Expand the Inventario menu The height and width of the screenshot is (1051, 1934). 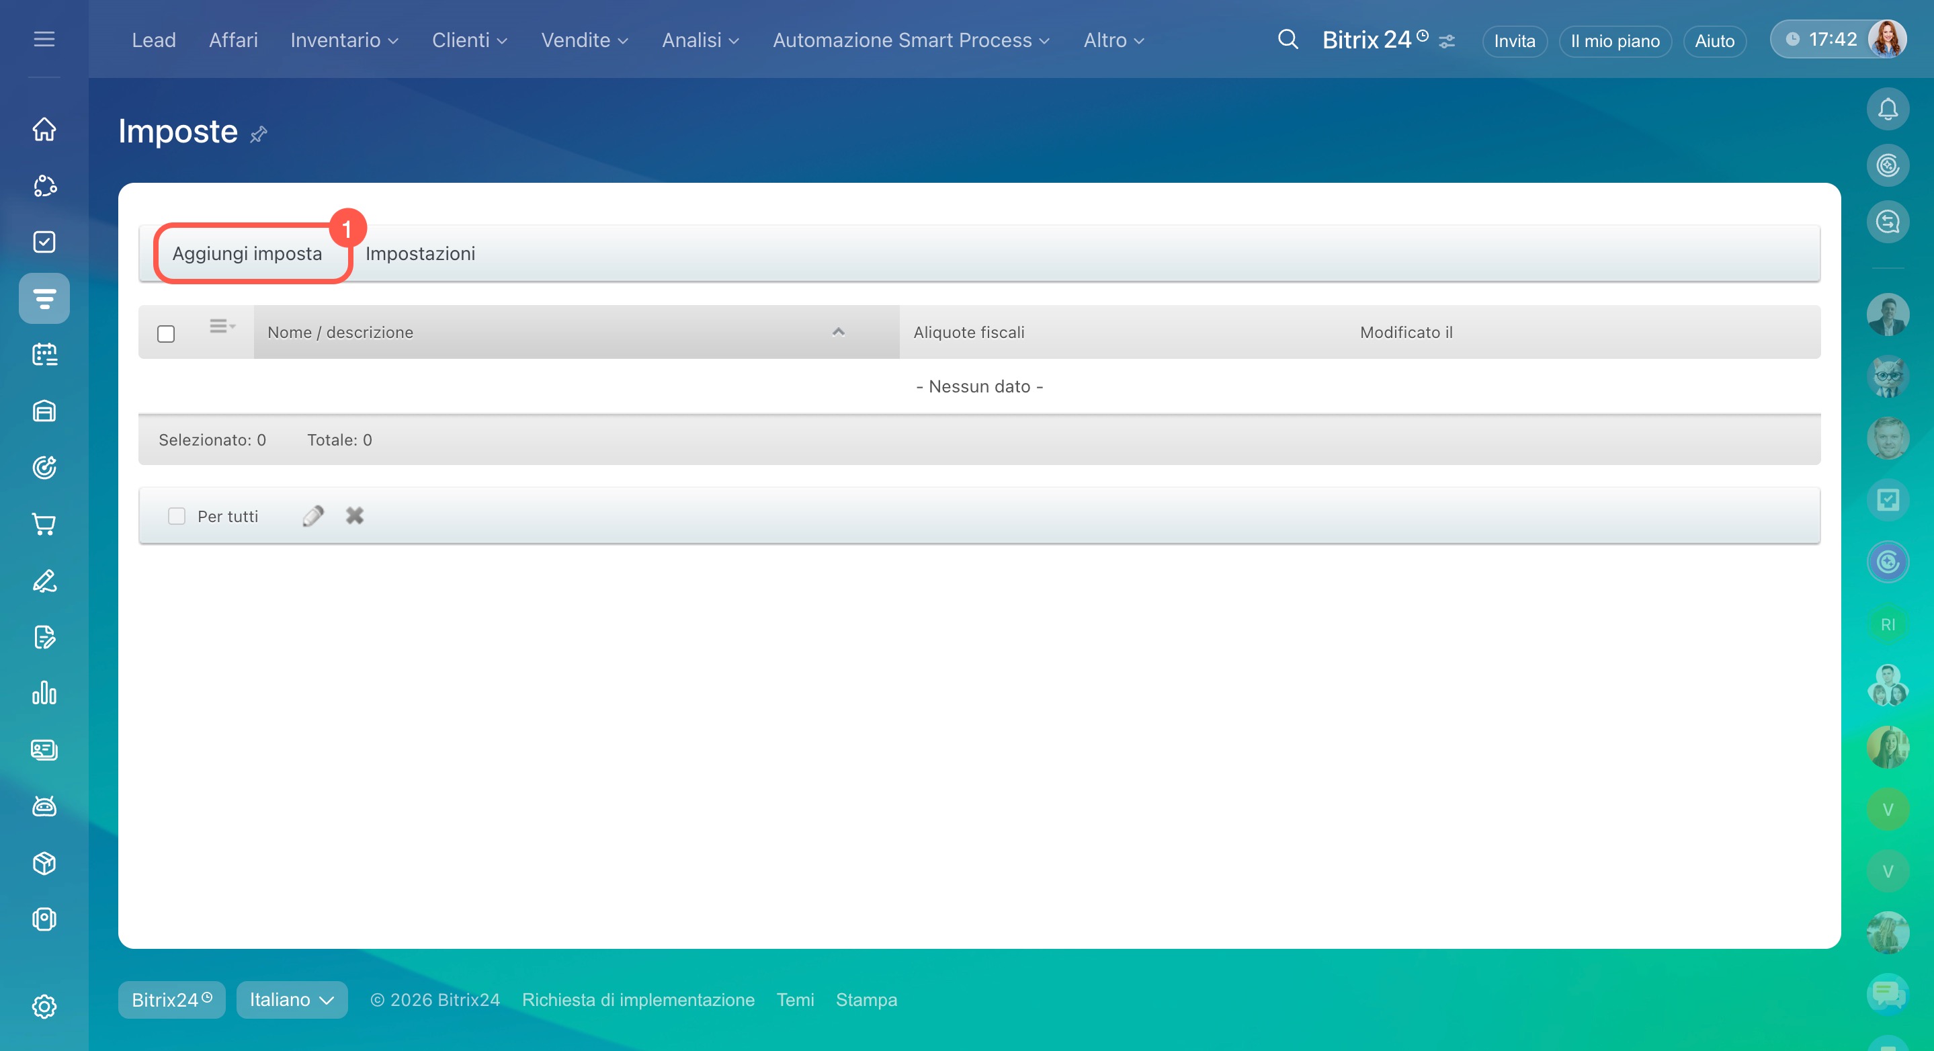coord(344,40)
